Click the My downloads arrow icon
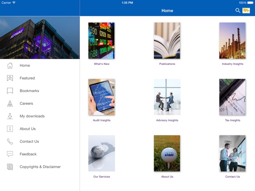 click(10, 116)
